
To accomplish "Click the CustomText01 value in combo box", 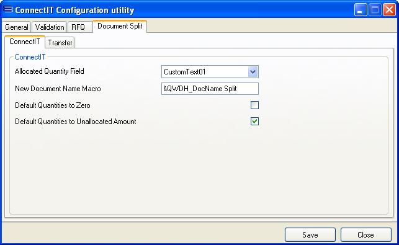I will pos(185,72).
